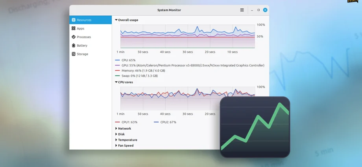Open the hamburger menu in title bar
The width and height of the screenshot is (362, 167).
(x=242, y=10)
